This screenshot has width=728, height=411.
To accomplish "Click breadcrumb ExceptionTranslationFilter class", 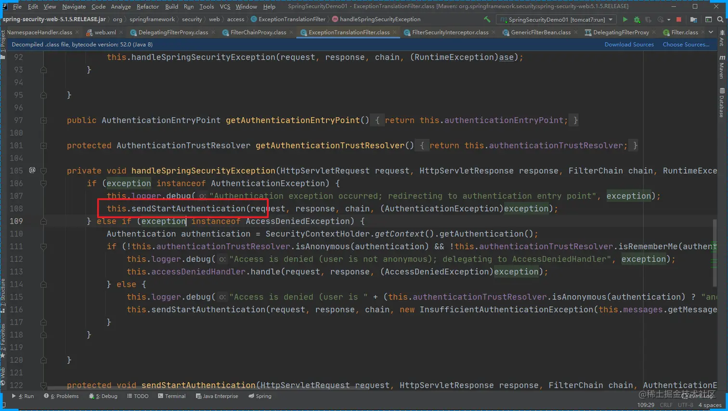I will click(288, 19).
